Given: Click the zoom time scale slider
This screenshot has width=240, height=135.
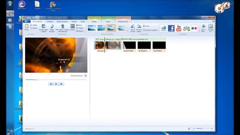Looking at the screenshot, I should pos(202,128).
